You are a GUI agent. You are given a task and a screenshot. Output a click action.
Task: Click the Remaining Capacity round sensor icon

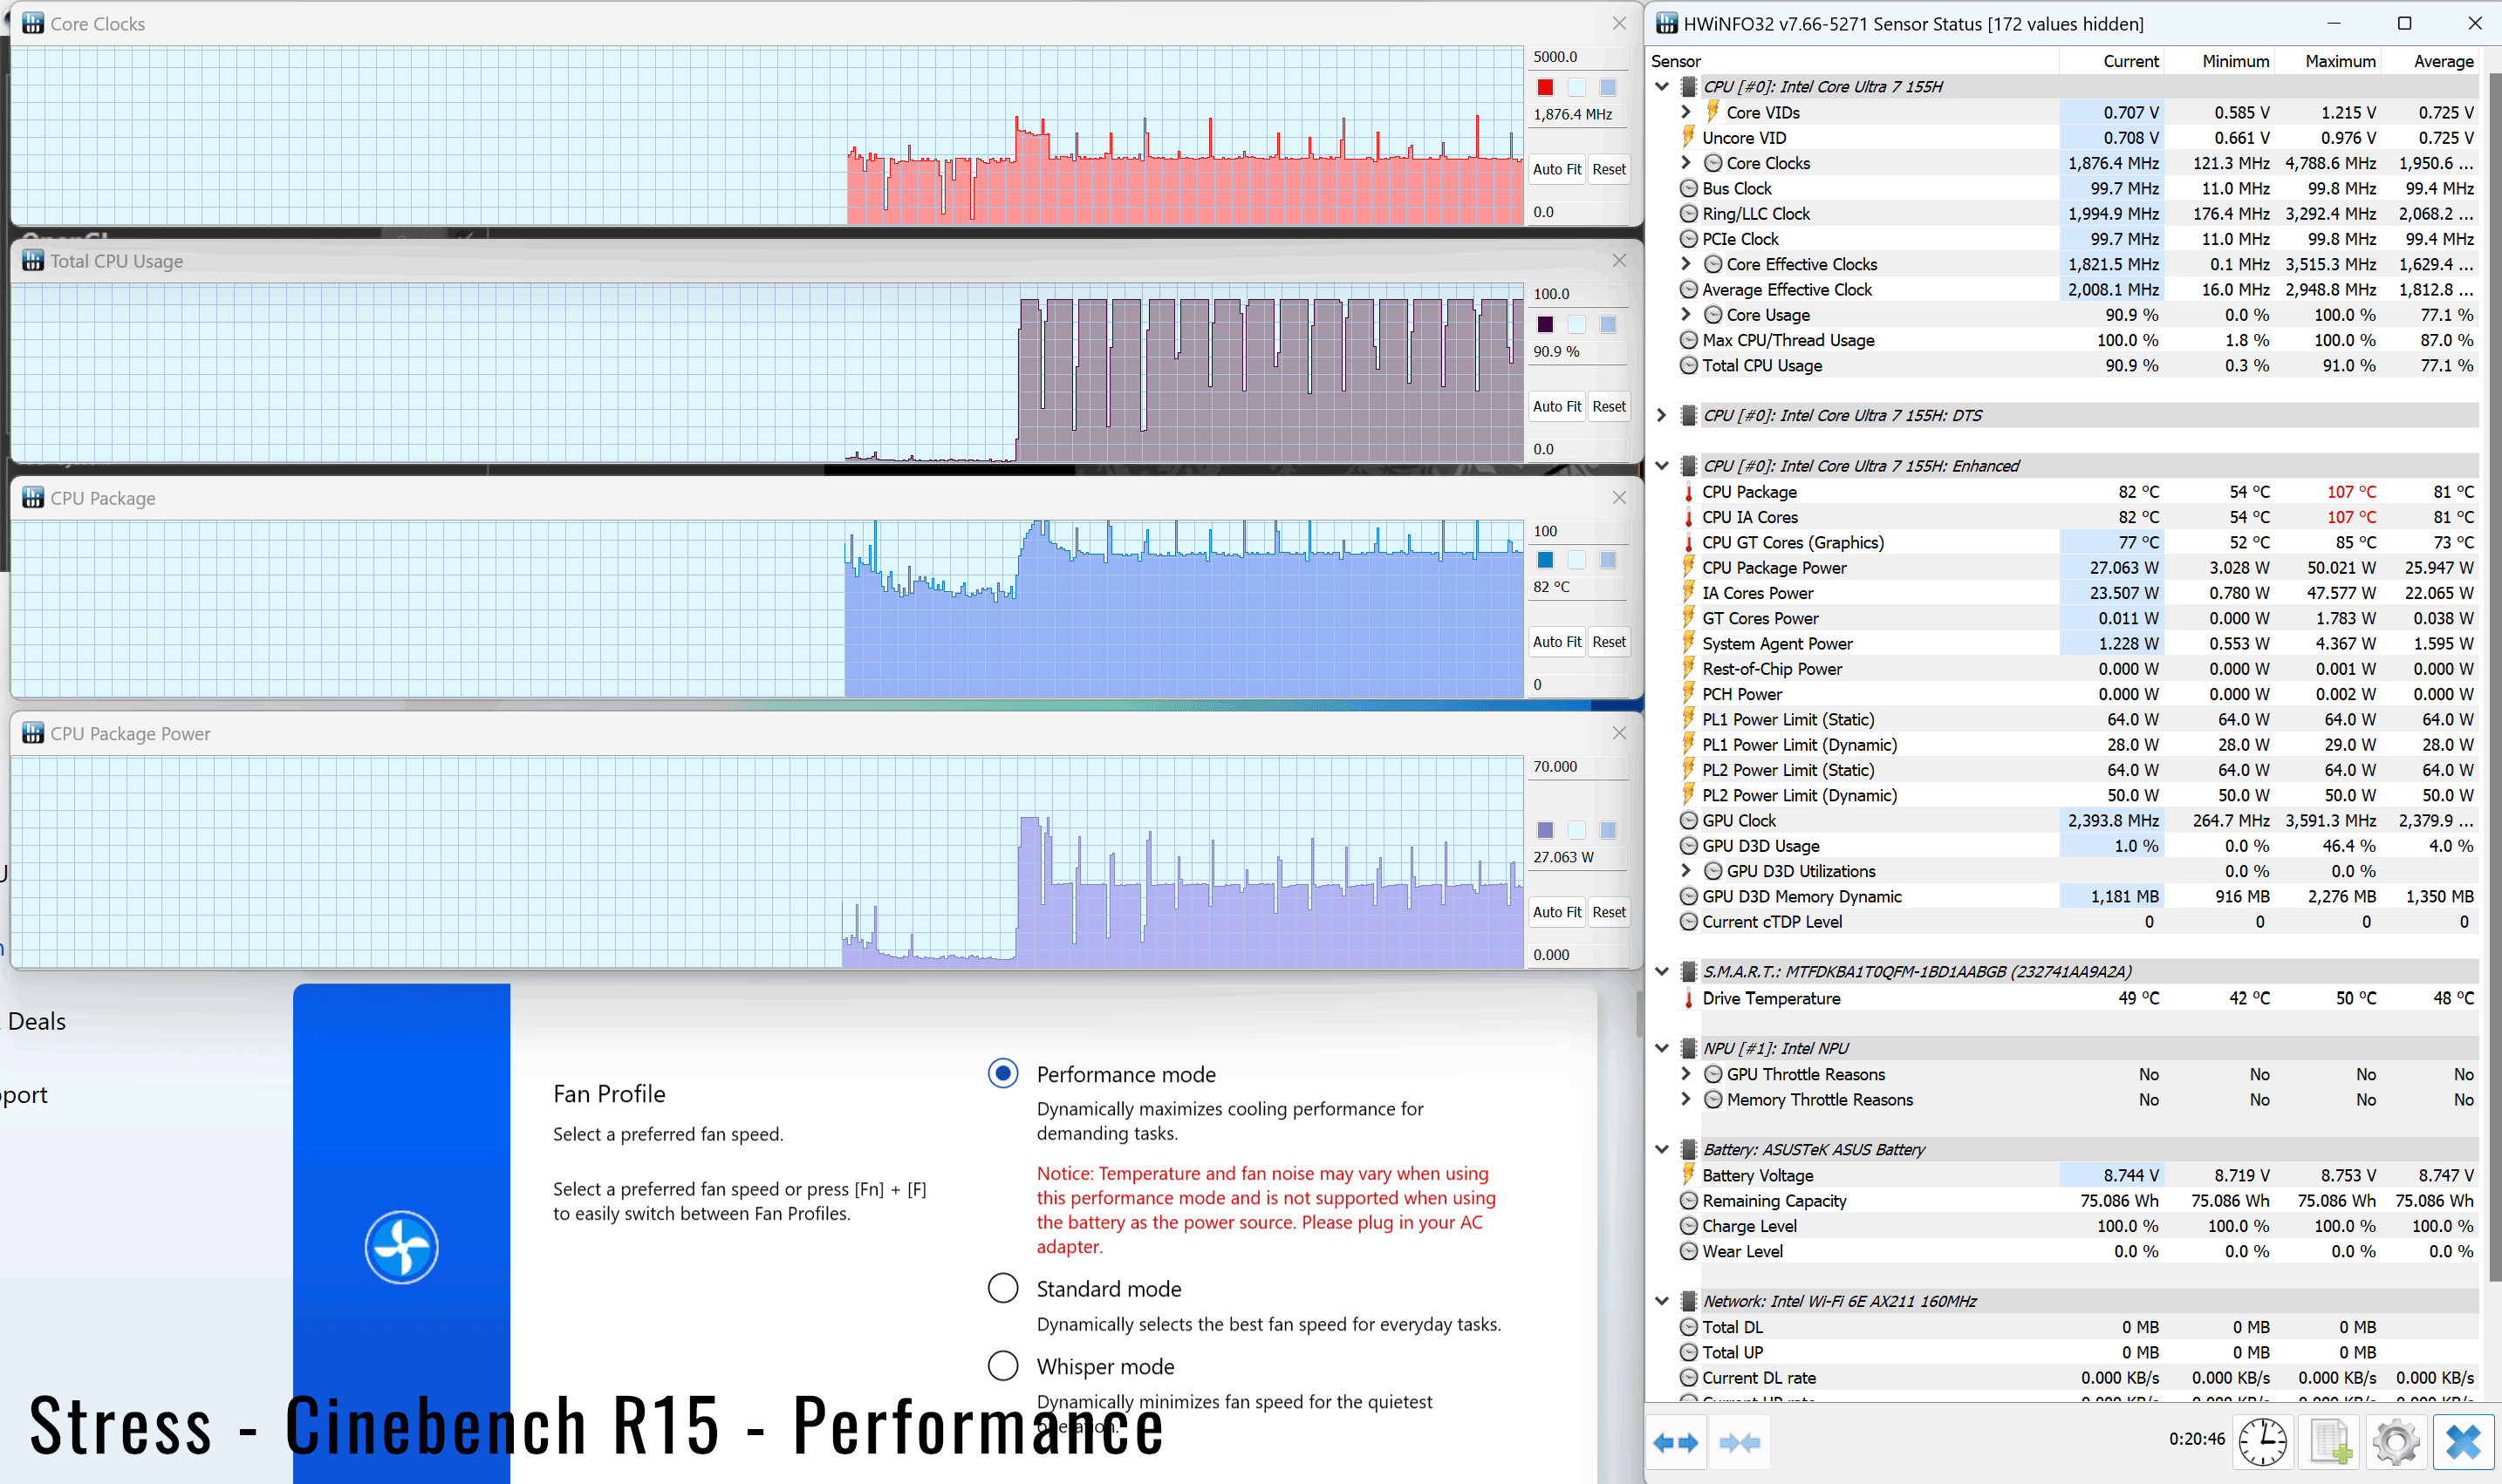[1689, 1200]
